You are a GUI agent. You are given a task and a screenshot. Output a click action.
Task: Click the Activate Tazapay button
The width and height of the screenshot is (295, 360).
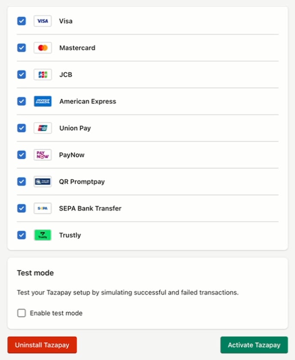point(254,345)
